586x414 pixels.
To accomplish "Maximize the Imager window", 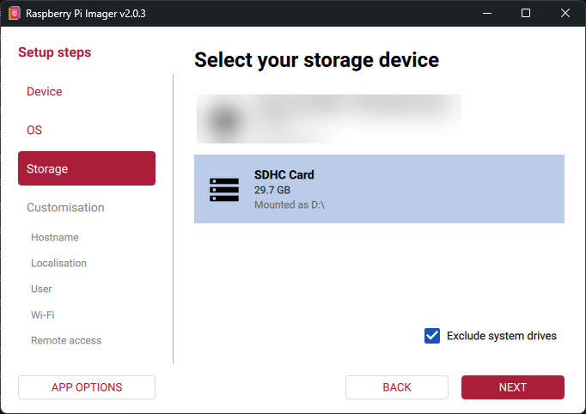I will click(x=526, y=13).
